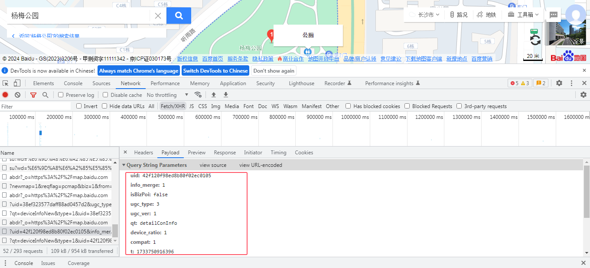The width and height of the screenshot is (590, 268).
Task: Clear the network log
Action: click(x=17, y=95)
